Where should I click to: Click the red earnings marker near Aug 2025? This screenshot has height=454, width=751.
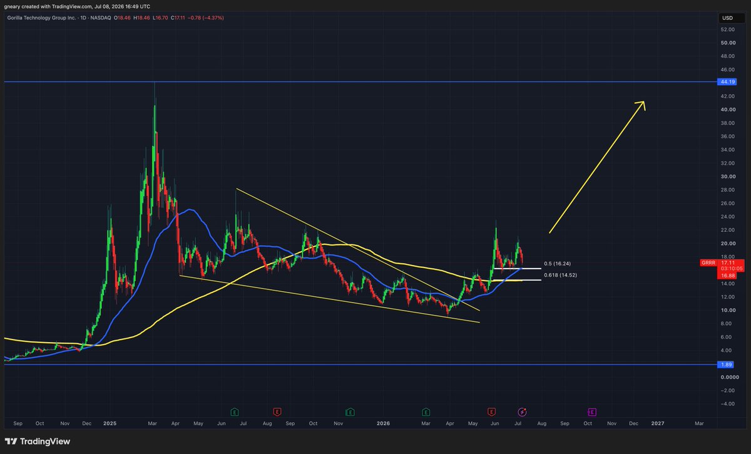277,412
